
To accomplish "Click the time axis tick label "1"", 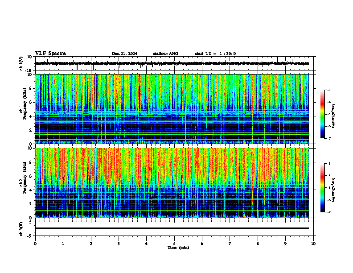I will tap(63, 244).
